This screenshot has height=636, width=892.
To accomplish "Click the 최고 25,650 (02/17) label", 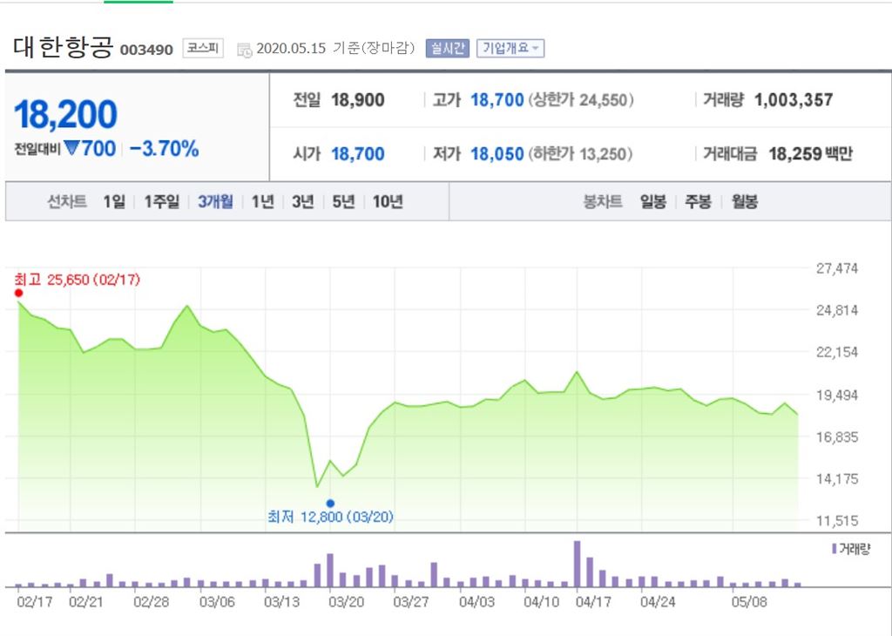I will click(x=77, y=280).
